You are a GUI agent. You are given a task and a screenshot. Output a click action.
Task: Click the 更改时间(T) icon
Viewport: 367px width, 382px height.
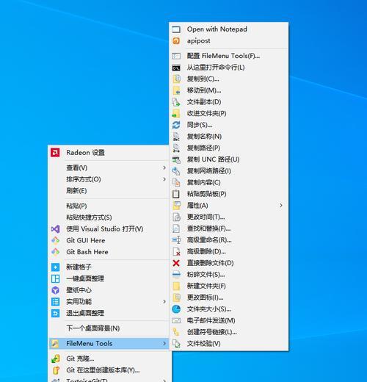[x=176, y=217]
